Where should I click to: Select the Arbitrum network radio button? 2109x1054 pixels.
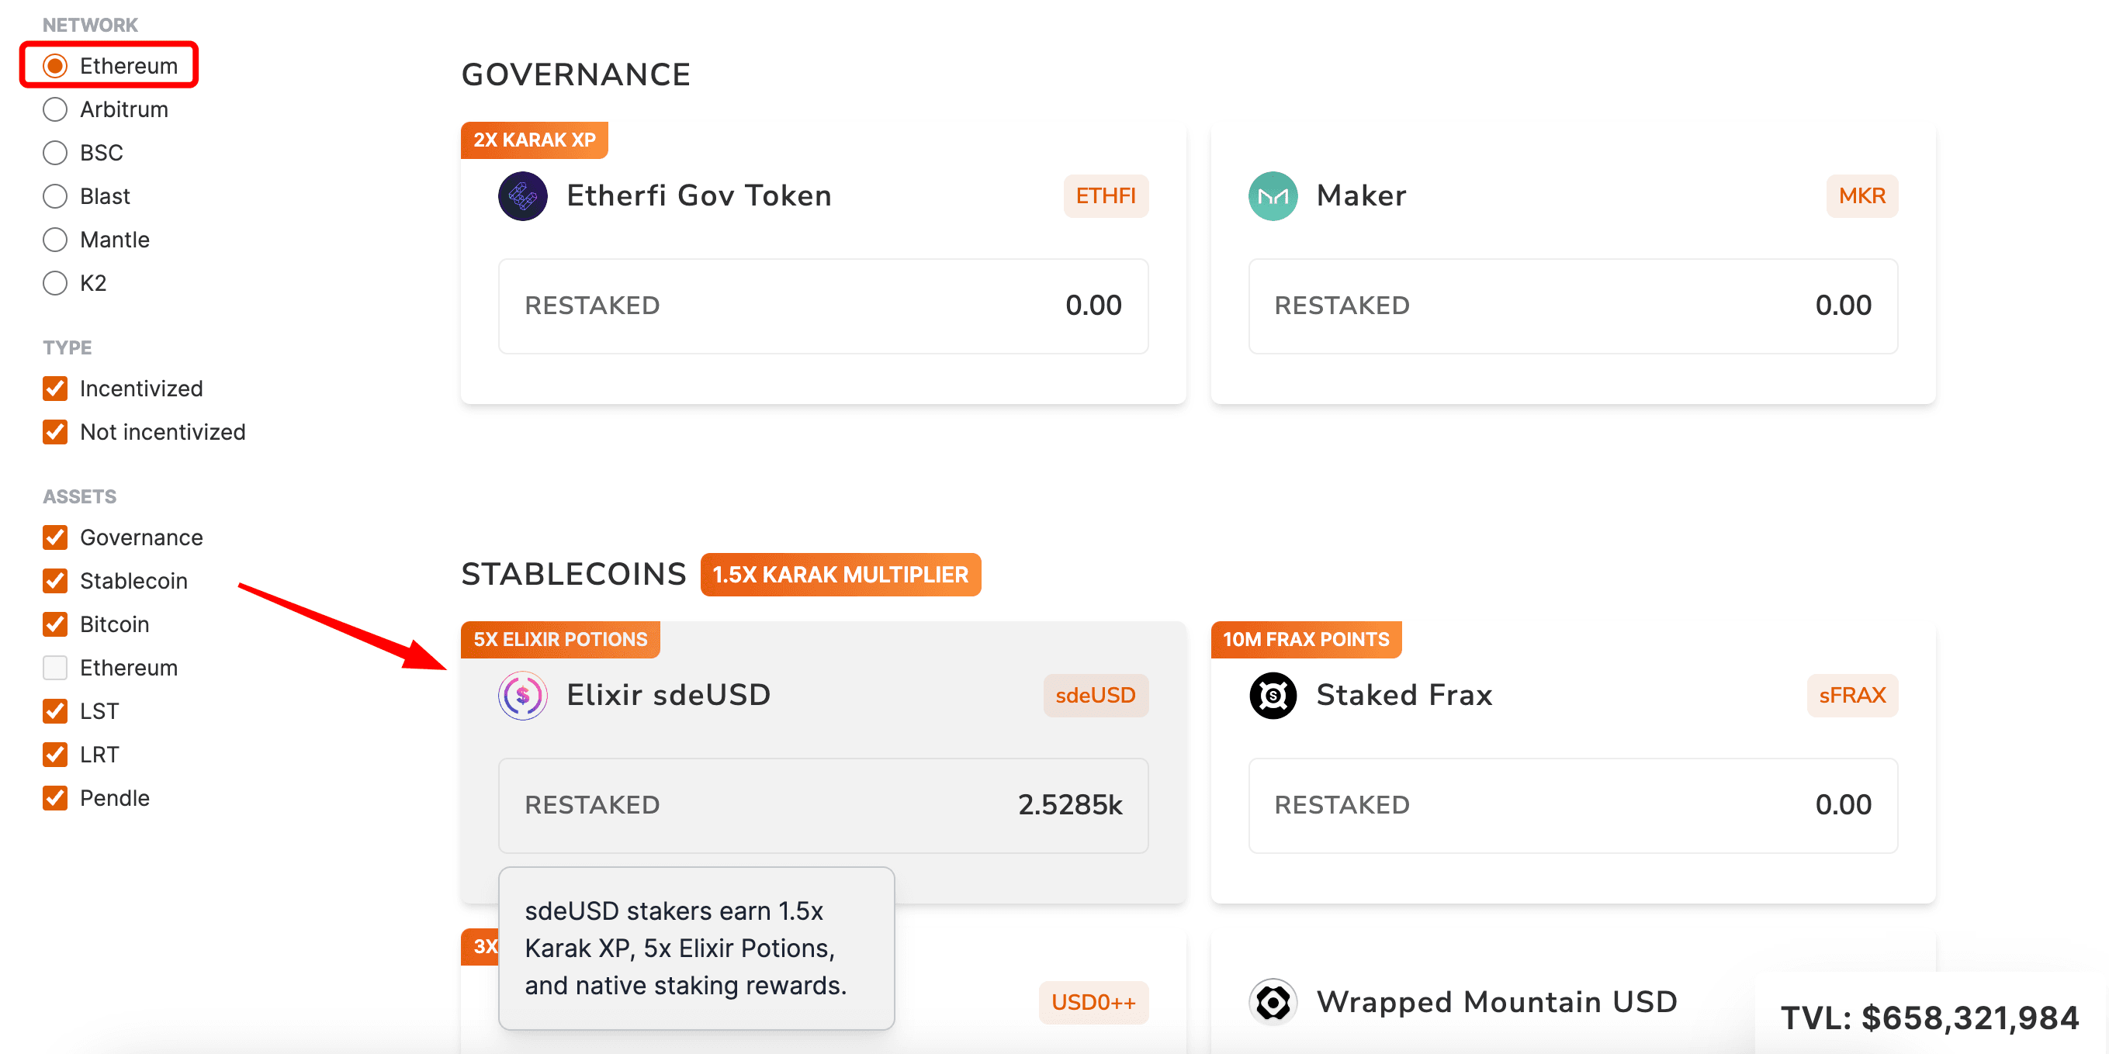[x=55, y=109]
